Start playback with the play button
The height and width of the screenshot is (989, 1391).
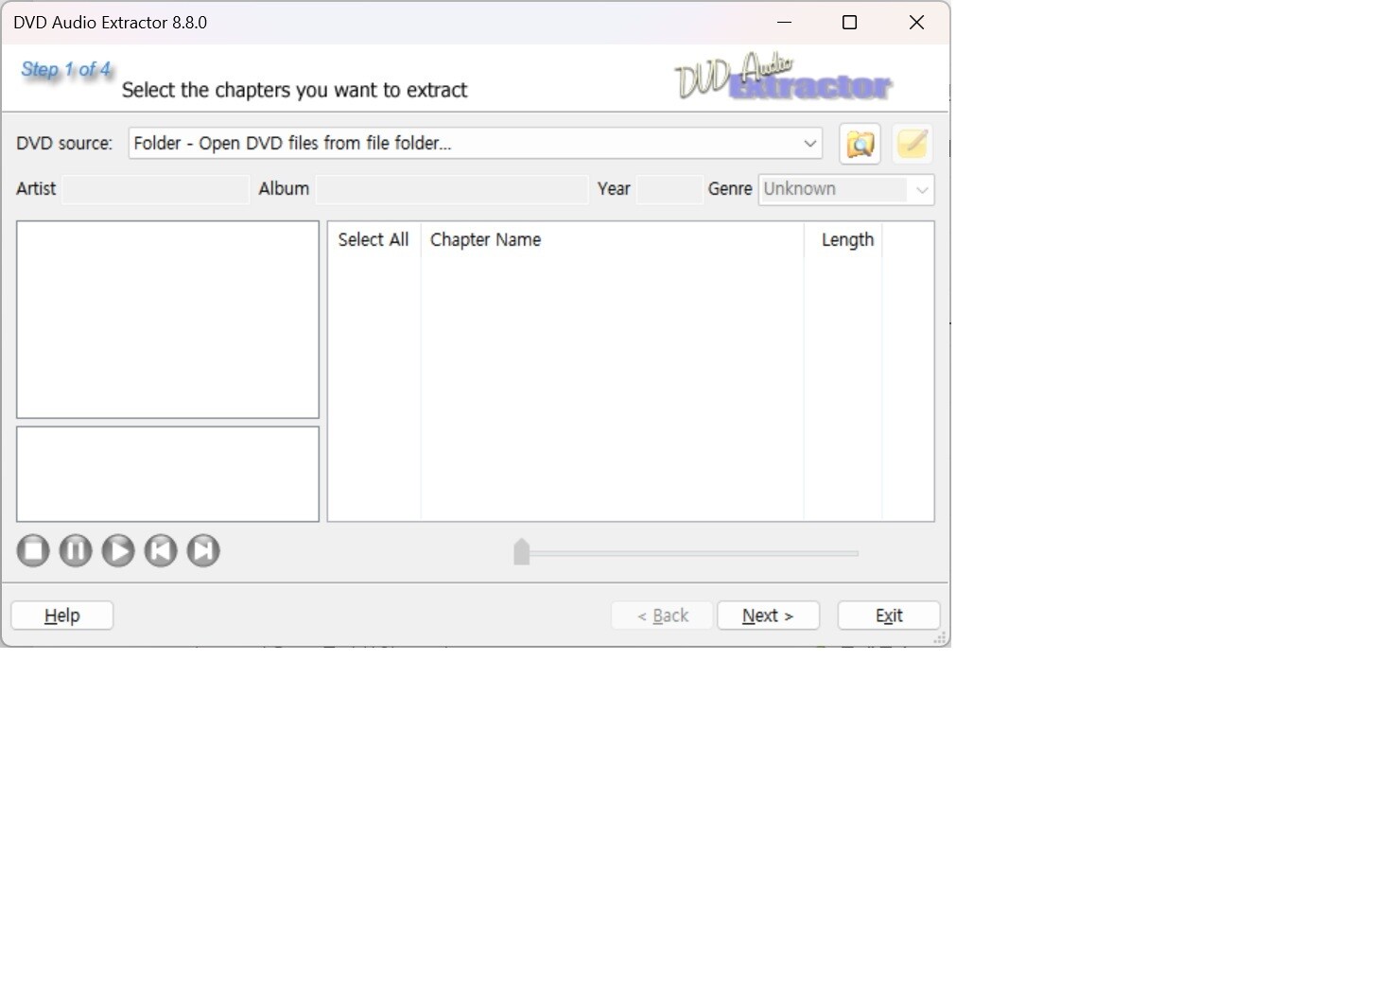point(118,550)
